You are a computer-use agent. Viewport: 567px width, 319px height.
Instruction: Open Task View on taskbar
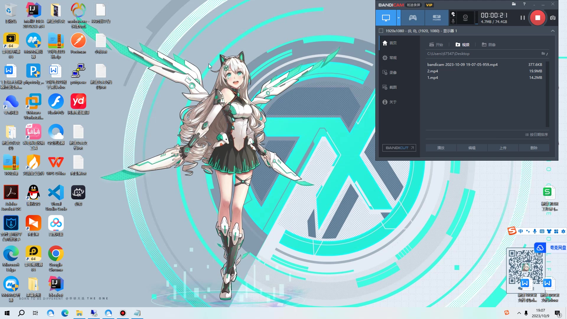pos(35,313)
